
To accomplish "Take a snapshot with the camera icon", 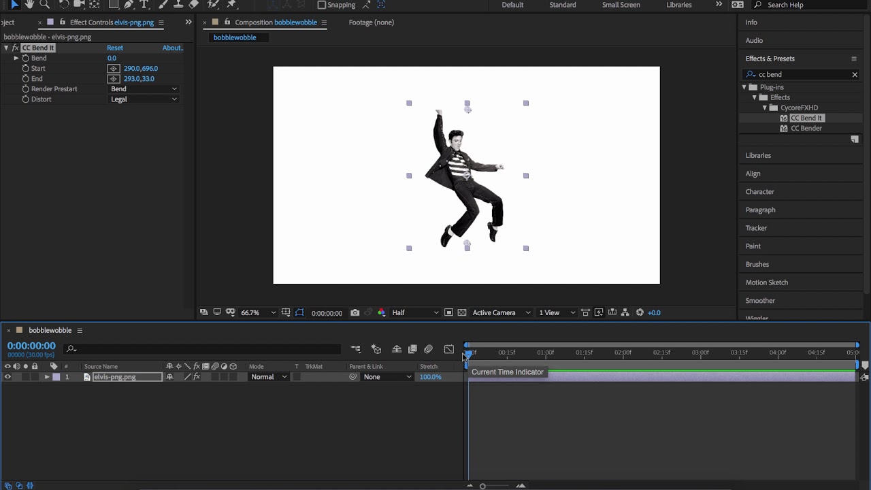I will pyautogui.click(x=355, y=313).
